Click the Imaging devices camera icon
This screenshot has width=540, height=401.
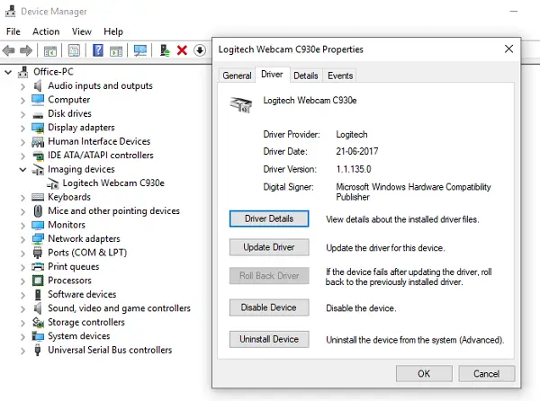pos(38,170)
